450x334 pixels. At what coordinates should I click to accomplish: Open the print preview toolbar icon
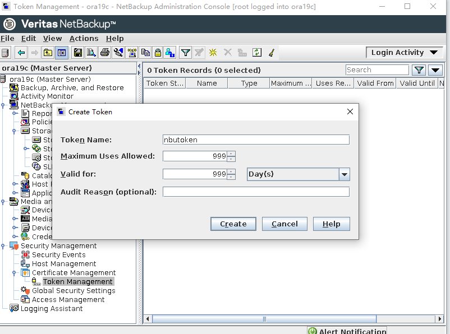point(90,52)
